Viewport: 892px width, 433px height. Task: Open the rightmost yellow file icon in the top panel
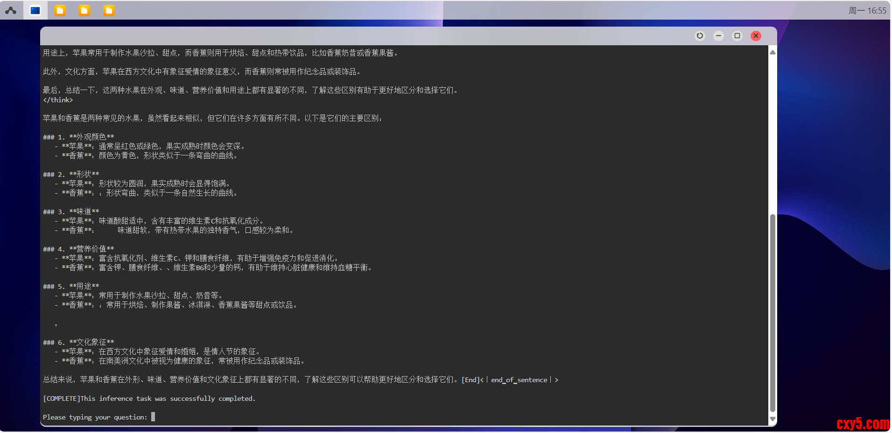(109, 10)
